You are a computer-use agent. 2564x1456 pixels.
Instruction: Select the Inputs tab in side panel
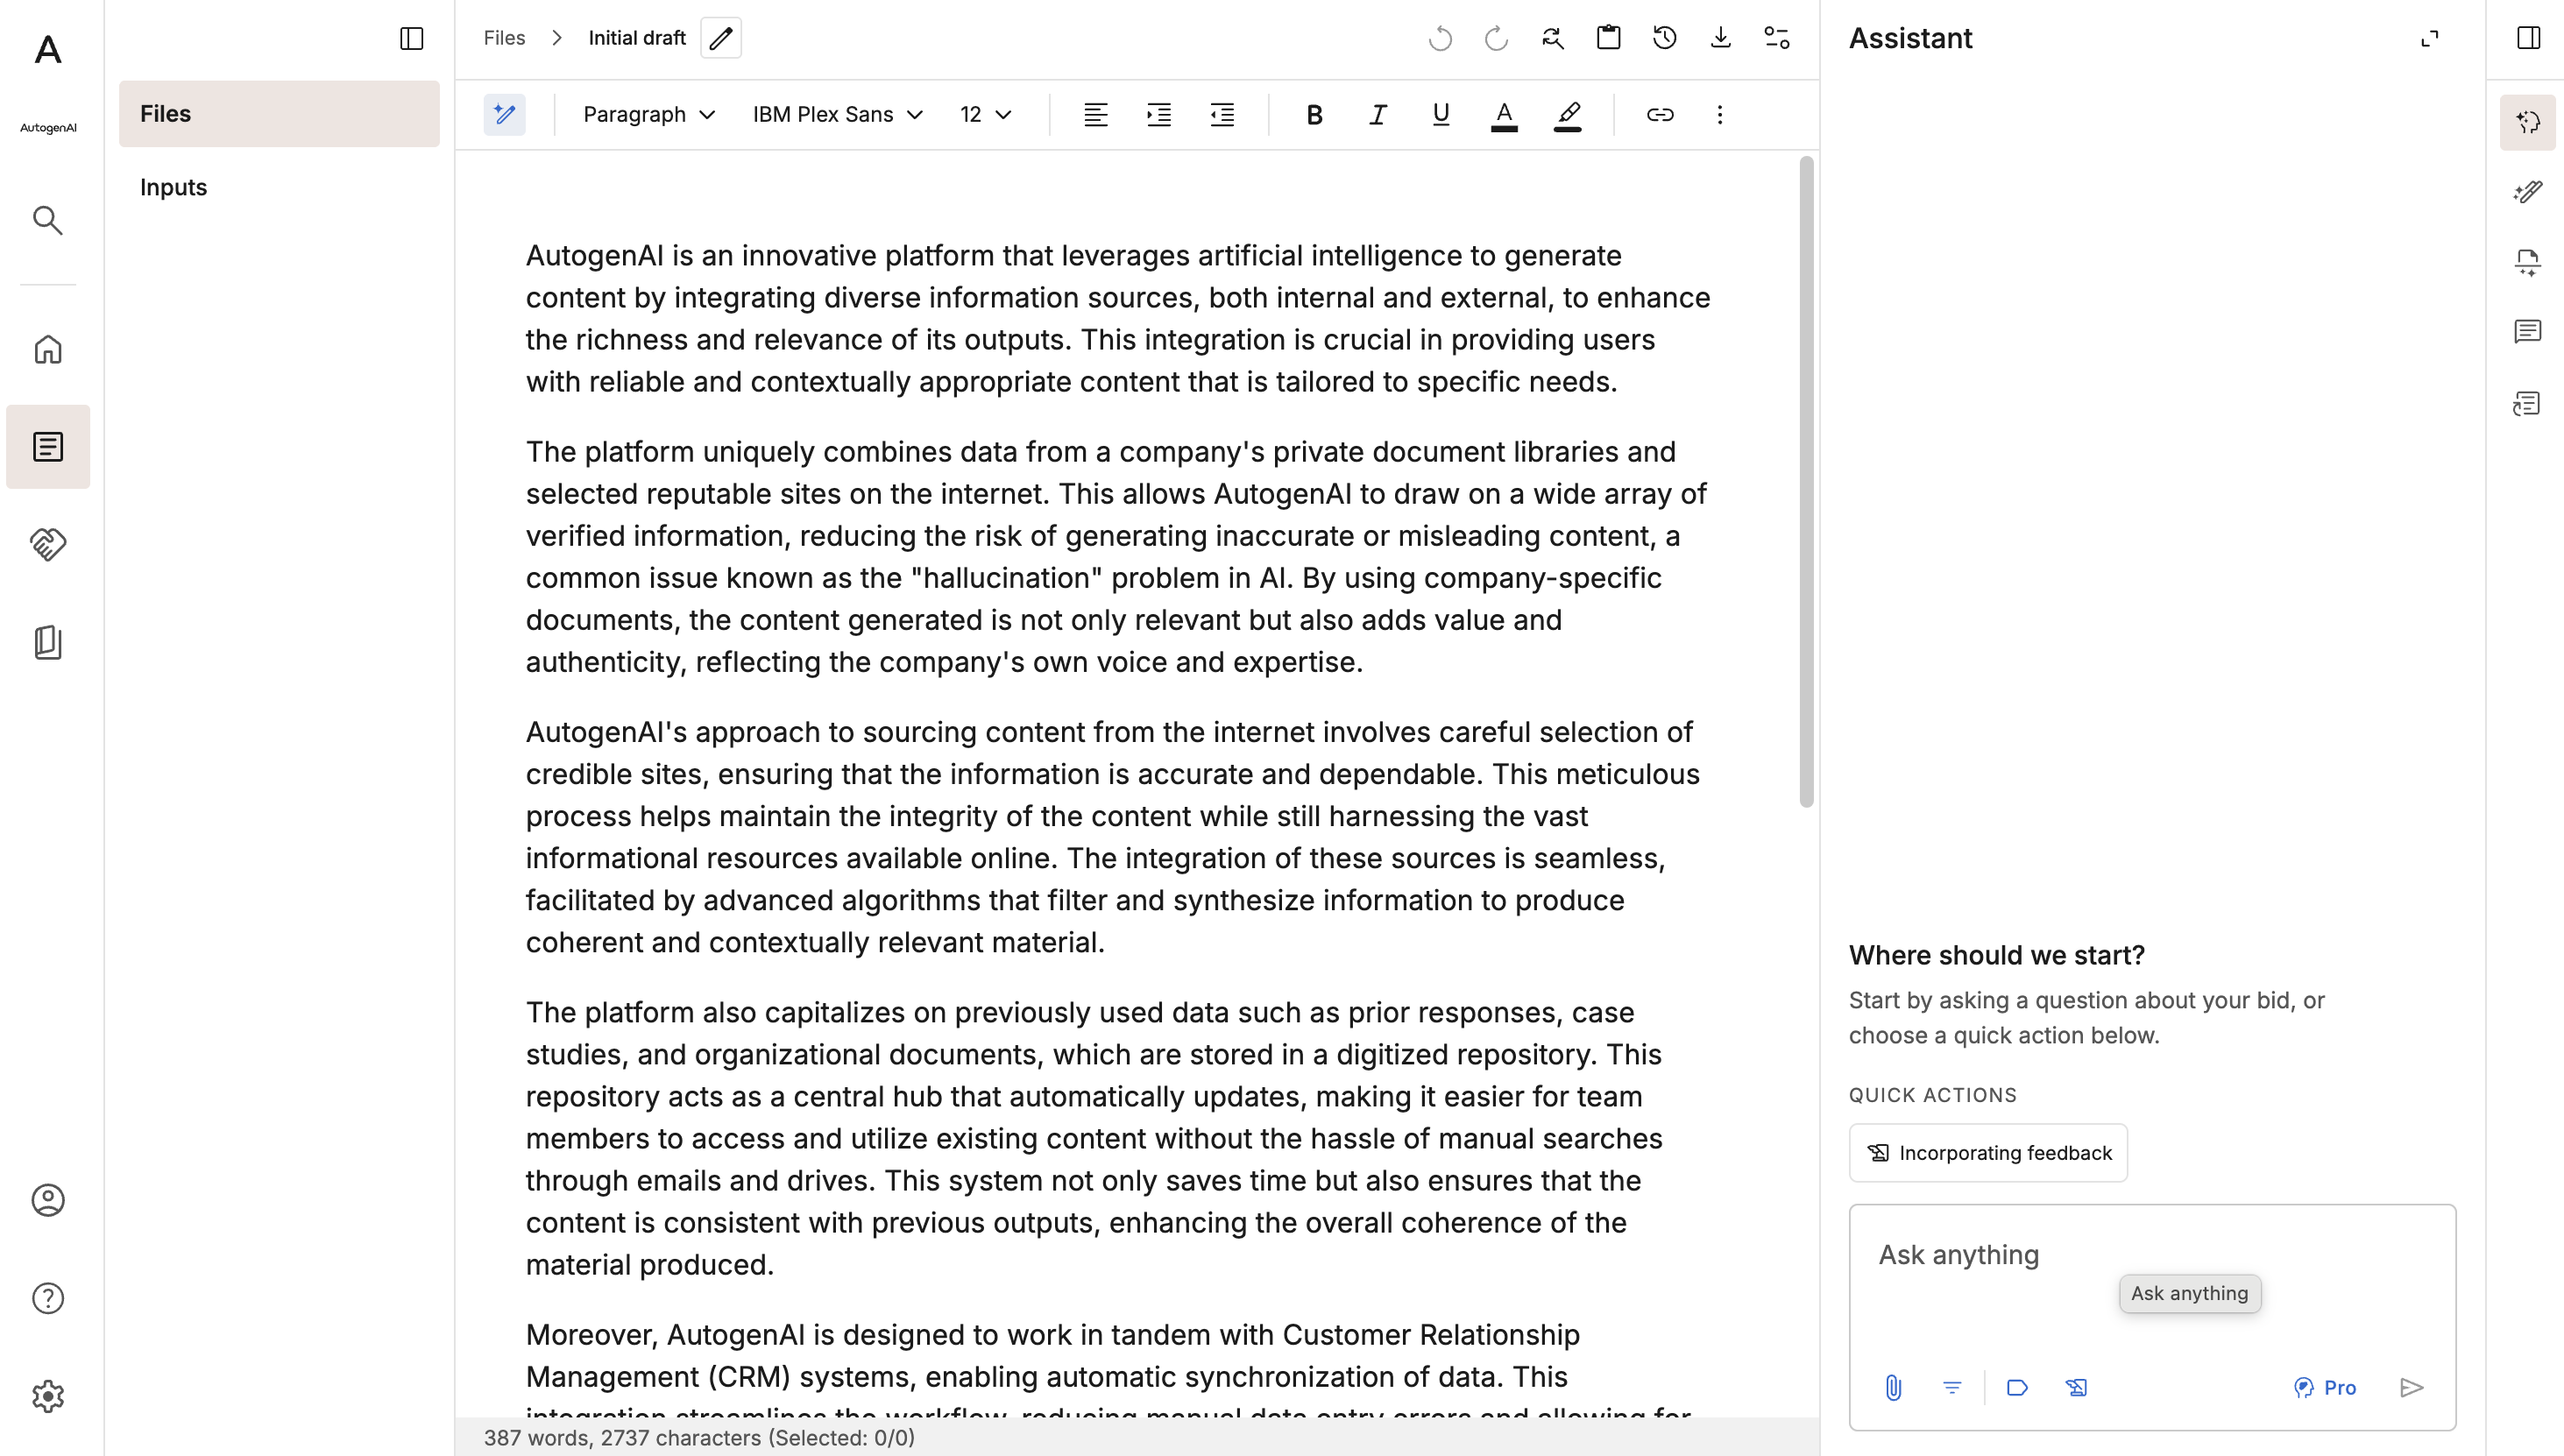[279, 188]
